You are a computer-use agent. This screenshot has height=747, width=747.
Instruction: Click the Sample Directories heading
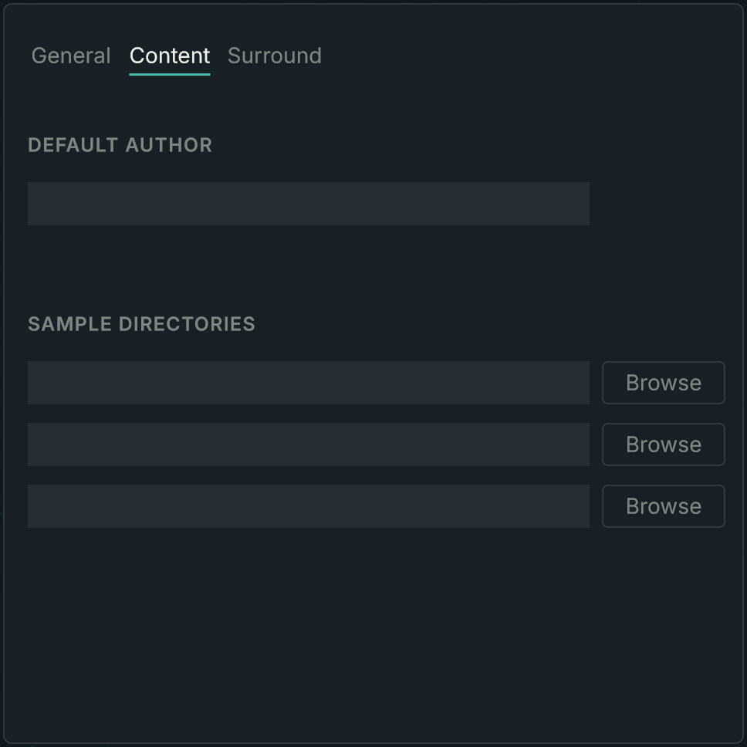pyautogui.click(x=141, y=324)
